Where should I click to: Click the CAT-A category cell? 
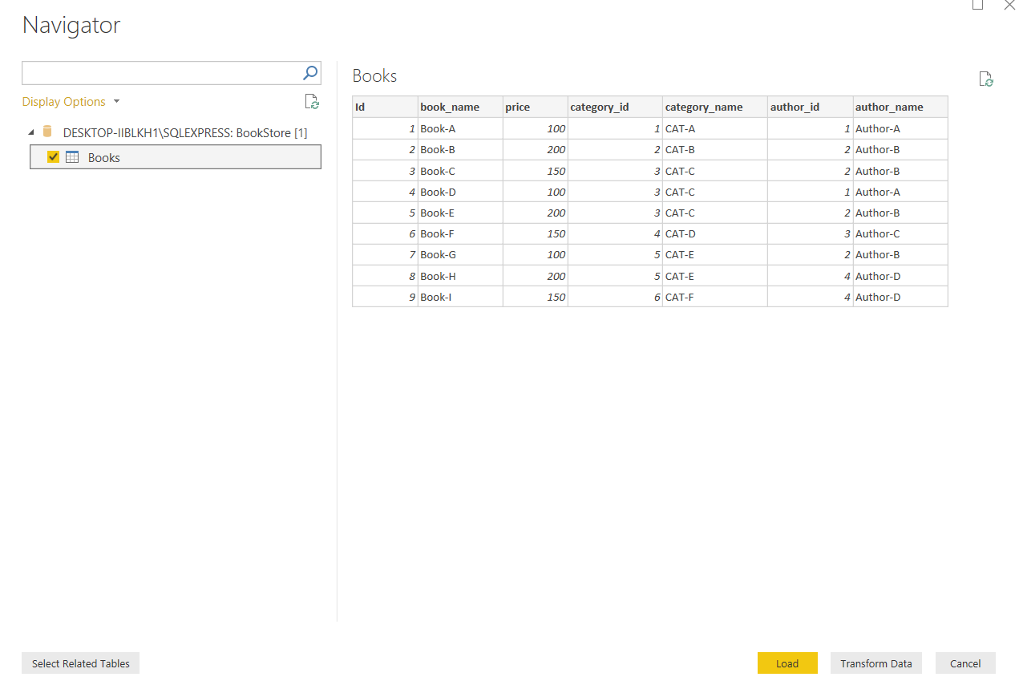click(x=715, y=128)
